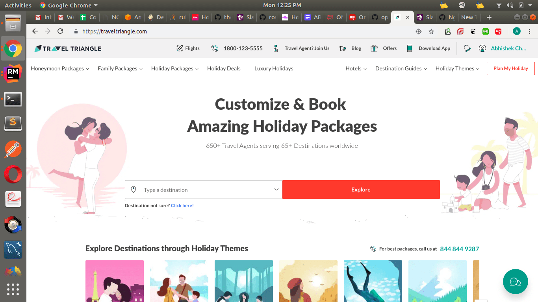Click the Plan My Holiday button
Viewport: 538px width, 302px height.
(510, 68)
